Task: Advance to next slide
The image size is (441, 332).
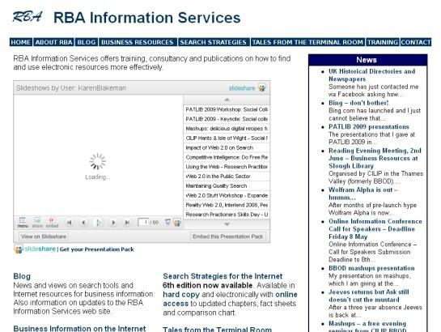Action: [x=113, y=223]
